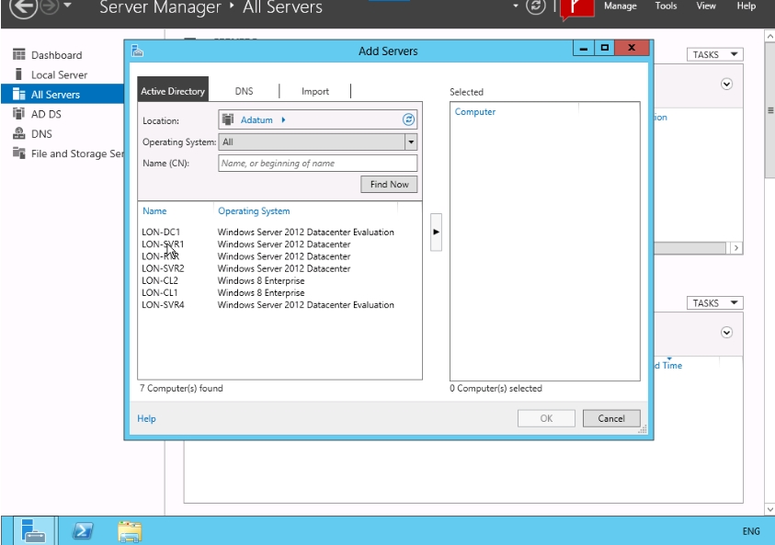The image size is (775, 545).
Task: Switch to the Import tab
Action: pyautogui.click(x=315, y=91)
